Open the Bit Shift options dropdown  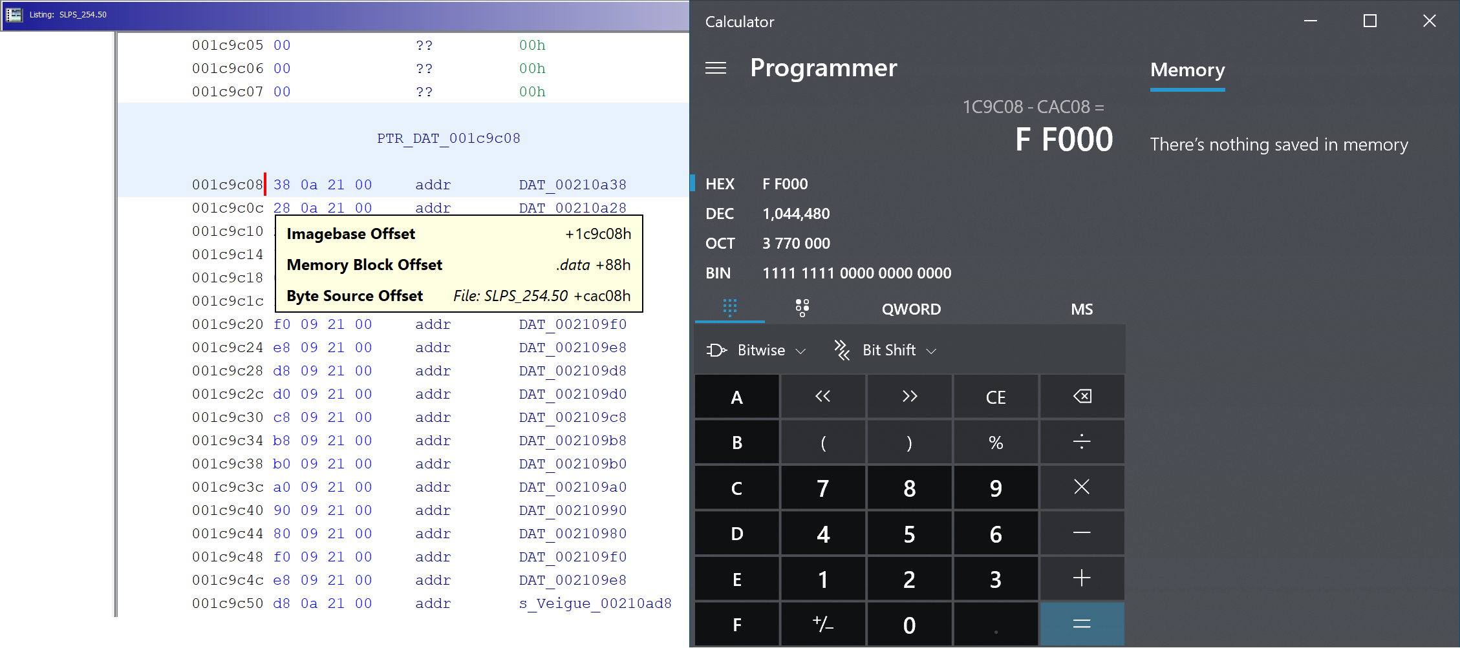[x=885, y=350]
